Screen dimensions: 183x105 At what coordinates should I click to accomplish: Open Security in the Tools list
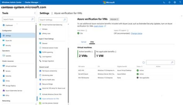(8, 45)
